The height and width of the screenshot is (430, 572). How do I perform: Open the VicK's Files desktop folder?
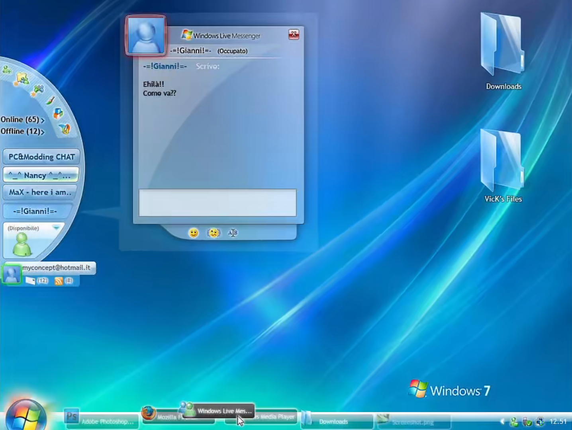[x=503, y=165]
